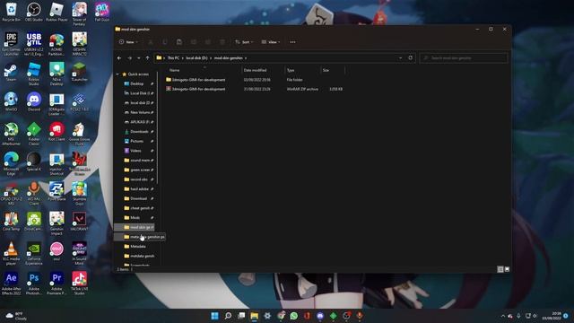
Task: Launch Fall Guys desktop shortcut
Action: pos(101,12)
